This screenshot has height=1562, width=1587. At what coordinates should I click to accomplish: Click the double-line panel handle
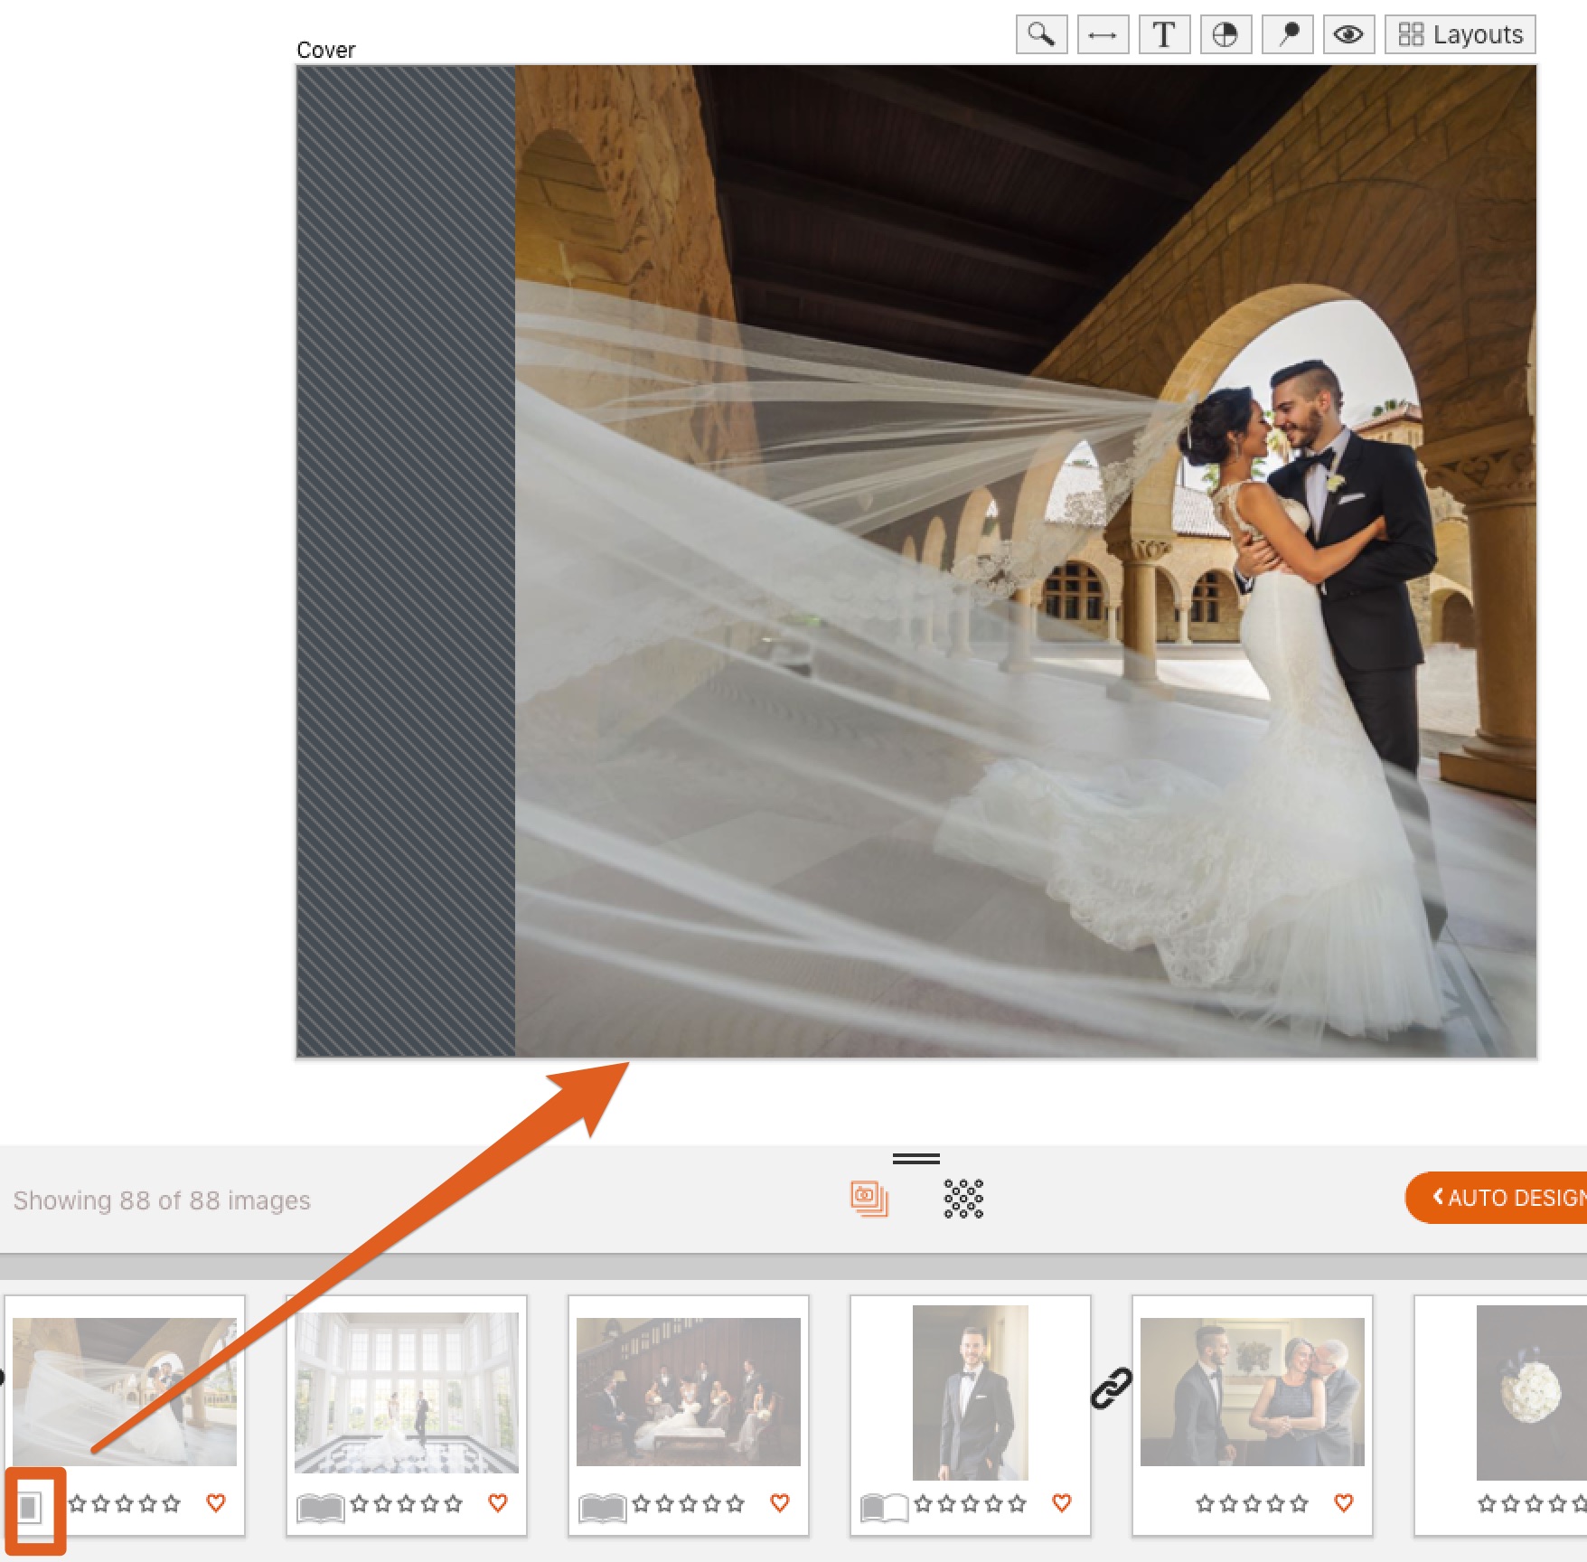pyautogui.click(x=916, y=1158)
